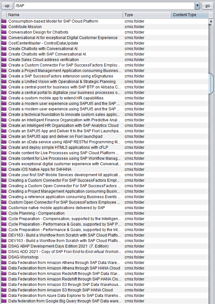Viewport: 215px width, 304px height.
Task: Select 'DSAG-Workshop' folder name
Action: (x=24, y=257)
